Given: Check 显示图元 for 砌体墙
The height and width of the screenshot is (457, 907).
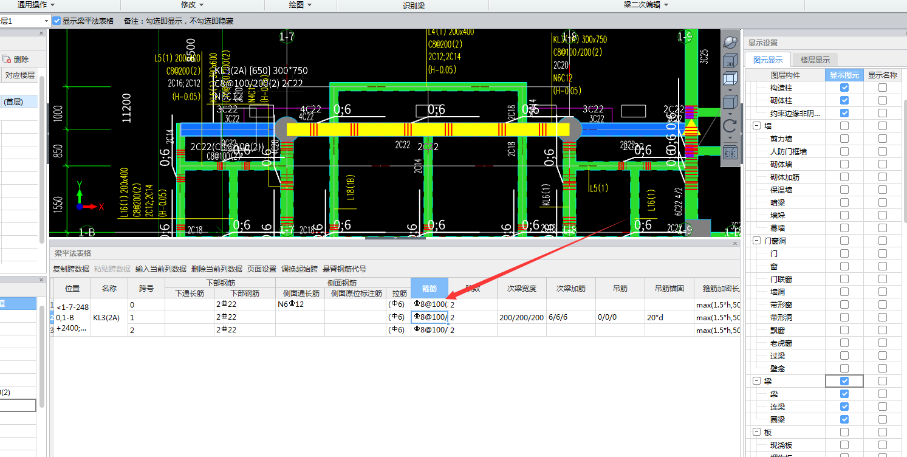Looking at the screenshot, I should 844,164.
